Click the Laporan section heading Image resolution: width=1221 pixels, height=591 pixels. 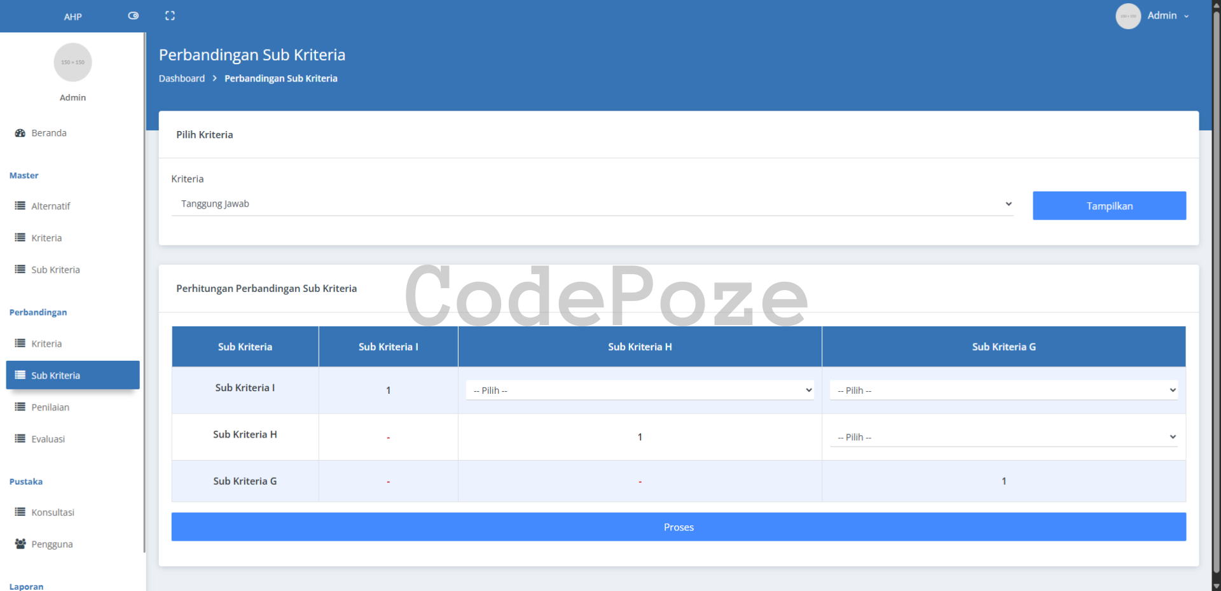[x=26, y=587]
